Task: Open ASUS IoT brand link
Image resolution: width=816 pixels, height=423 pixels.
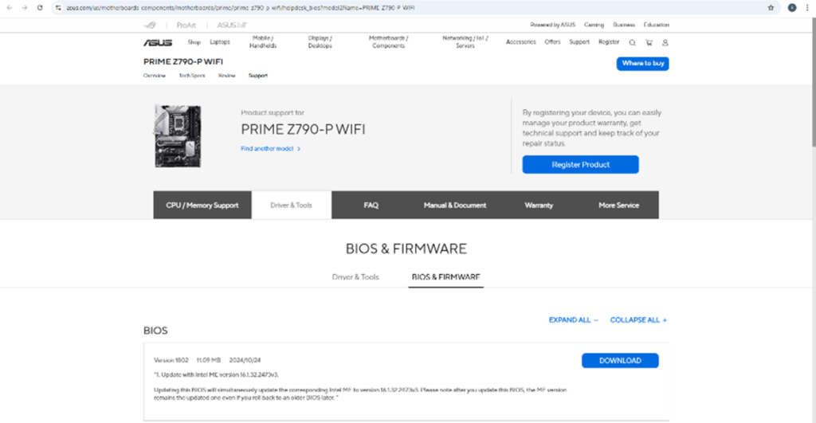Action: click(x=232, y=25)
